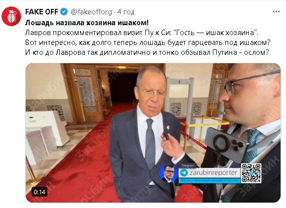
Task: Click the QR code in the video
Action: [x=251, y=173]
